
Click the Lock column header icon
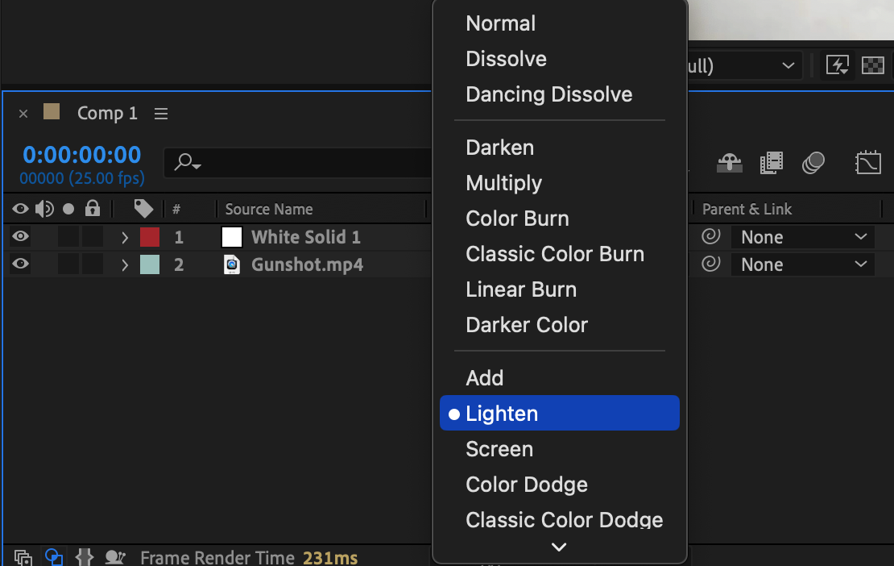(93, 208)
